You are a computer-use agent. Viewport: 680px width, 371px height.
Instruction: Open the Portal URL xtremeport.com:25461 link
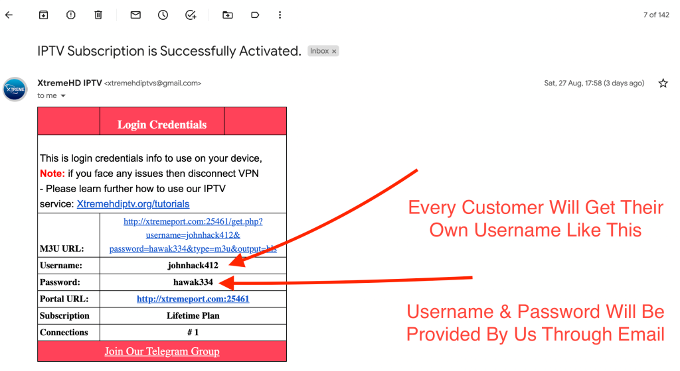(x=193, y=299)
